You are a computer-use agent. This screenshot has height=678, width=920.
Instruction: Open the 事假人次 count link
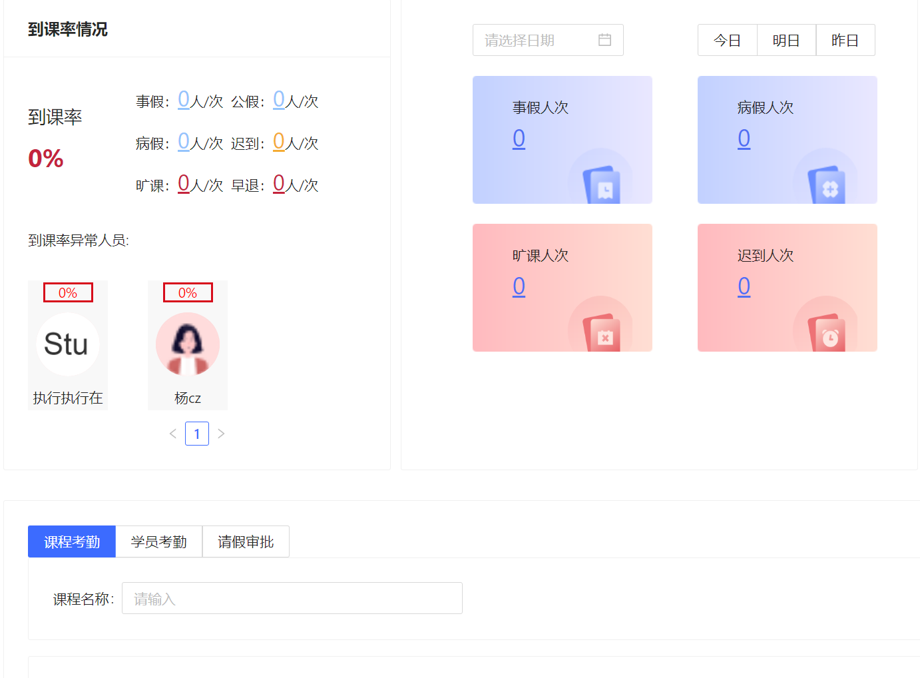coord(519,139)
